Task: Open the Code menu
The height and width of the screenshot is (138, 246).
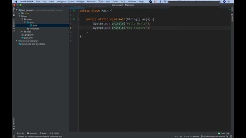Action: [x=71, y=2]
